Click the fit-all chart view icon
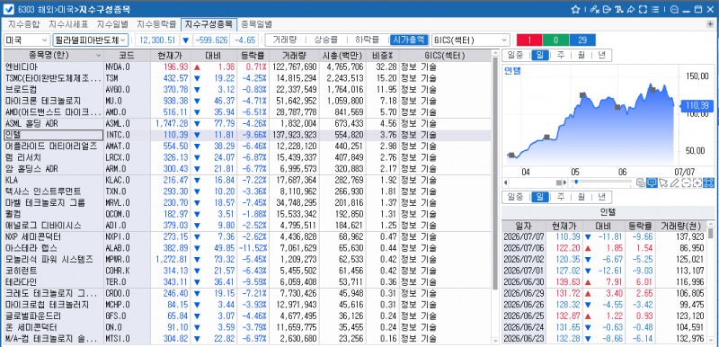Viewport: 719px width, 347px height. tap(708, 182)
